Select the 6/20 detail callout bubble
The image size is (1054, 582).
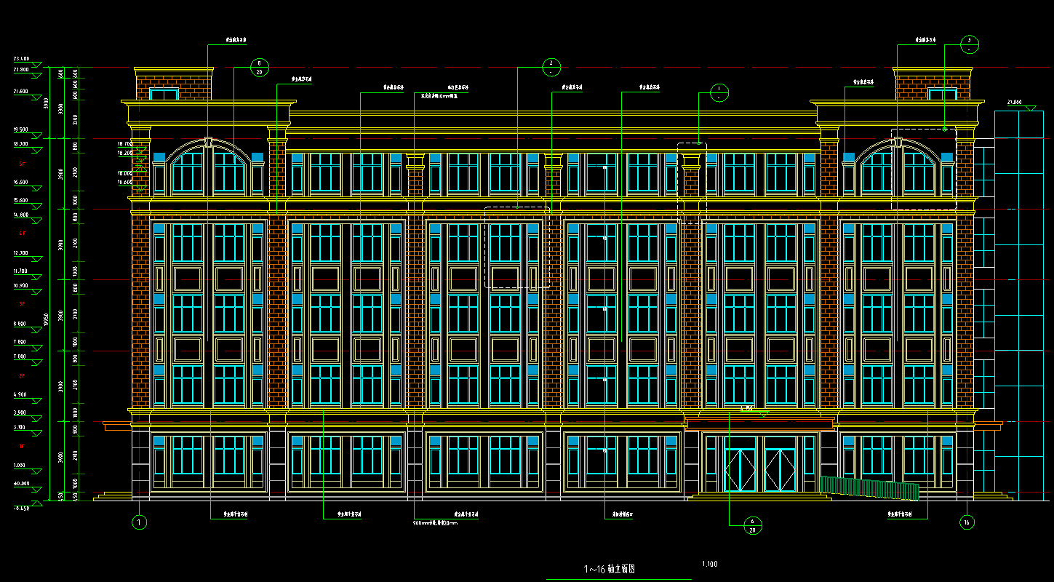point(753,526)
